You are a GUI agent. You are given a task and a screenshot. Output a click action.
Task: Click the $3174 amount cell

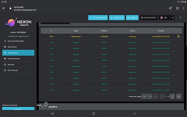coord(104,84)
